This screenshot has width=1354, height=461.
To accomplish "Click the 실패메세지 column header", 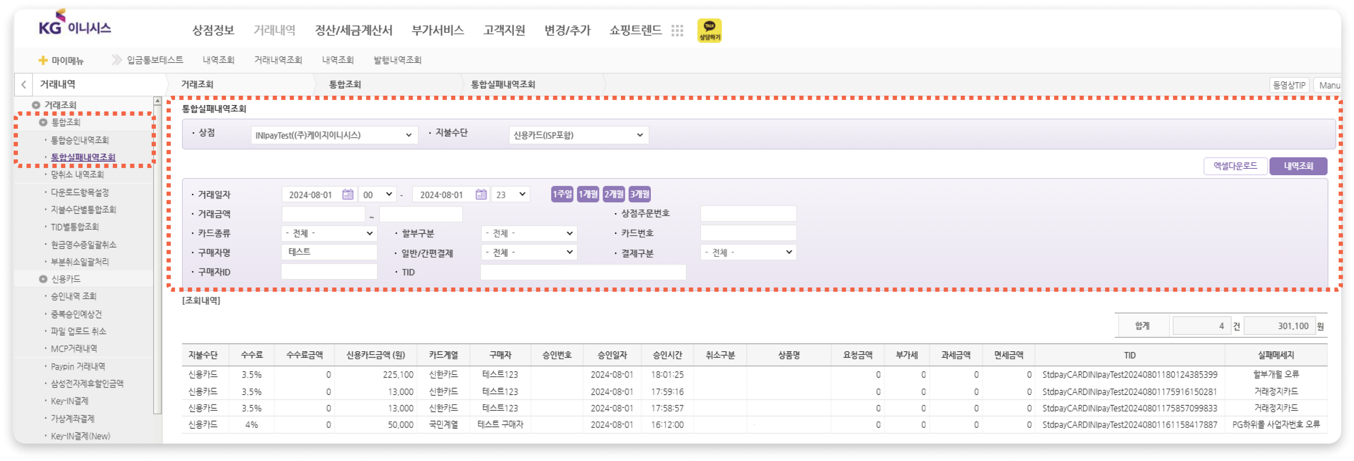I will [1275, 356].
